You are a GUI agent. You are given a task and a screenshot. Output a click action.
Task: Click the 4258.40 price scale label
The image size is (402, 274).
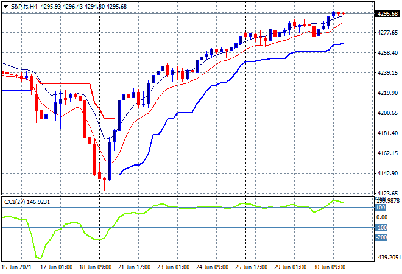tap(387, 52)
